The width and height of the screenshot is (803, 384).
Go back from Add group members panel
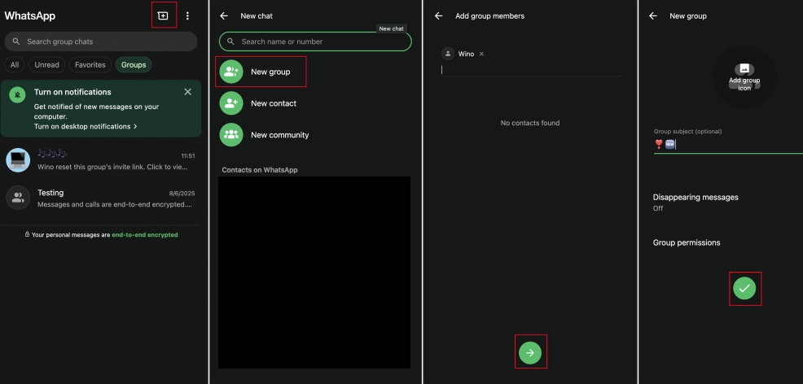[x=439, y=15]
